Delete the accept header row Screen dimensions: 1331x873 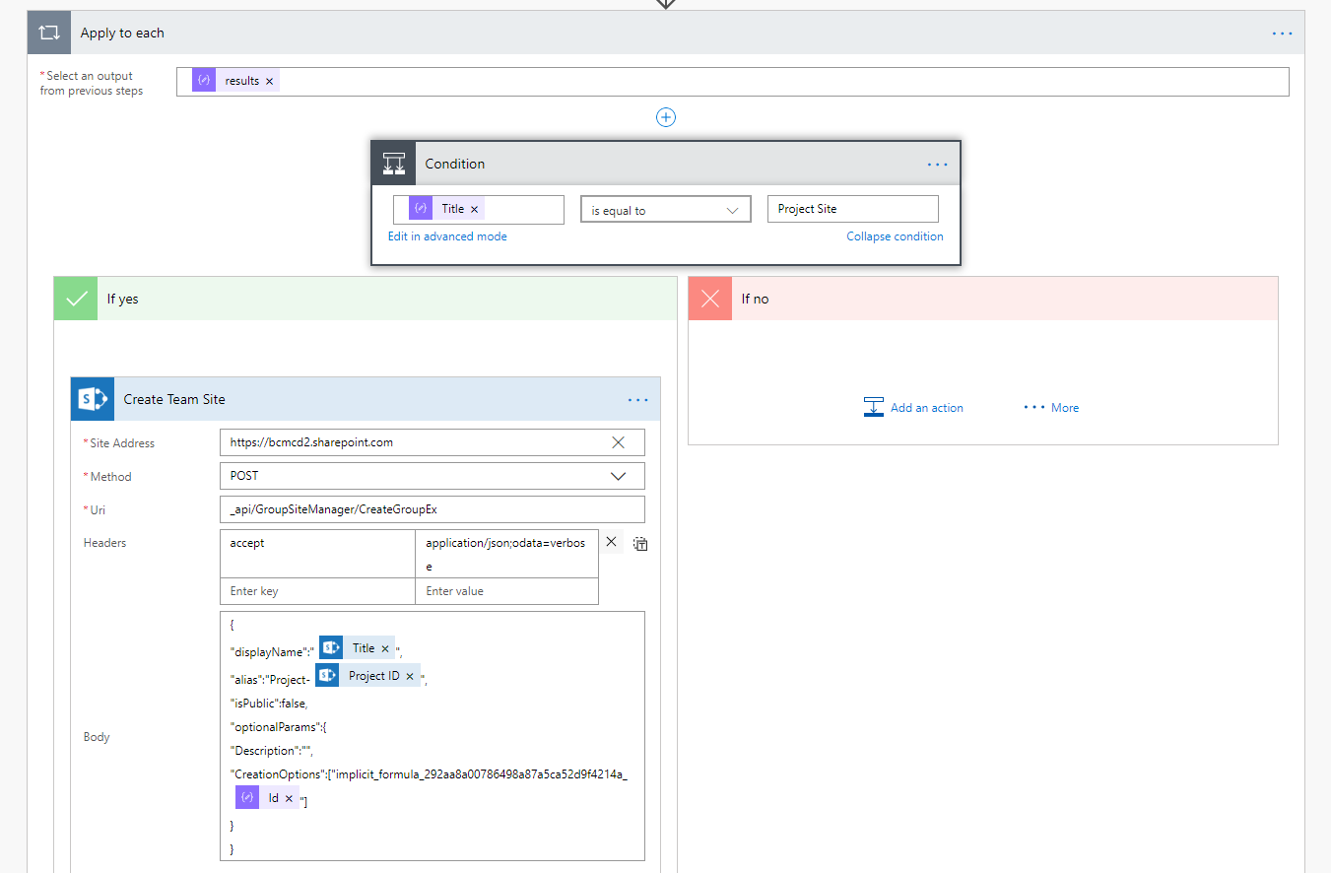click(x=611, y=542)
